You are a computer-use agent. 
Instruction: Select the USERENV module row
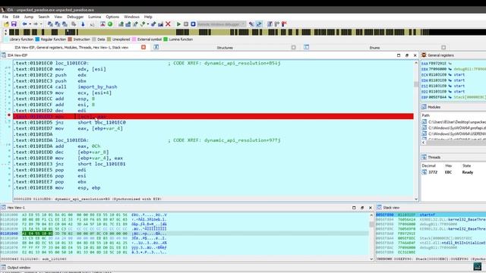tap(454, 133)
